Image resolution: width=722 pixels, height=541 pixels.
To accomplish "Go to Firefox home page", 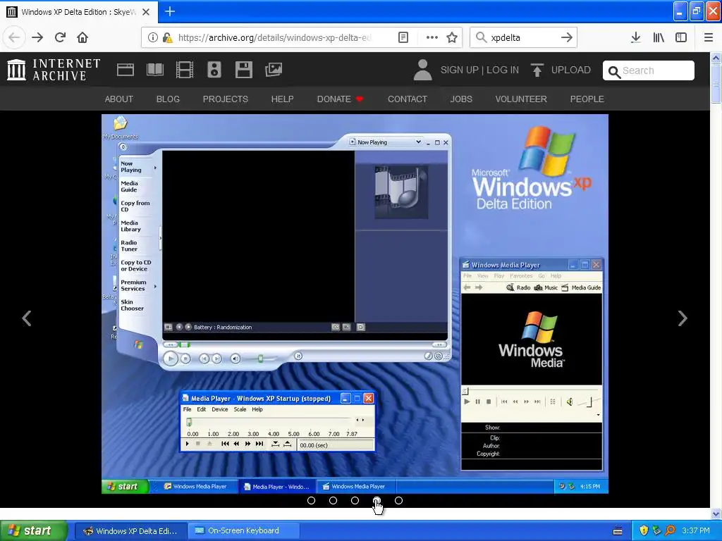I will tap(82, 37).
